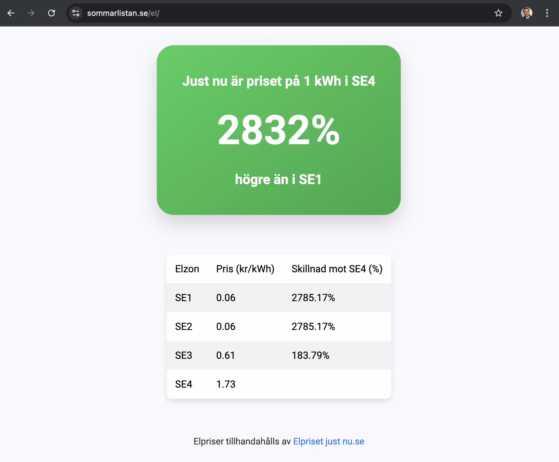Image resolution: width=559 pixels, height=462 pixels.
Task: Click the SE3 difference 183.79%
Action: [x=310, y=355]
